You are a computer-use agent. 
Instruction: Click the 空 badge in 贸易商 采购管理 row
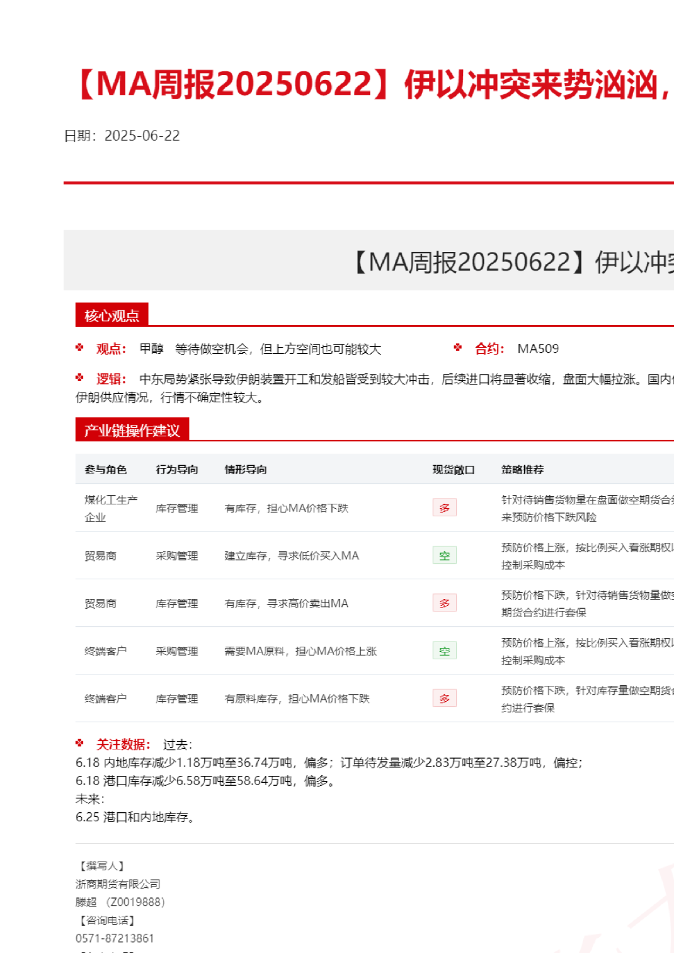click(444, 555)
